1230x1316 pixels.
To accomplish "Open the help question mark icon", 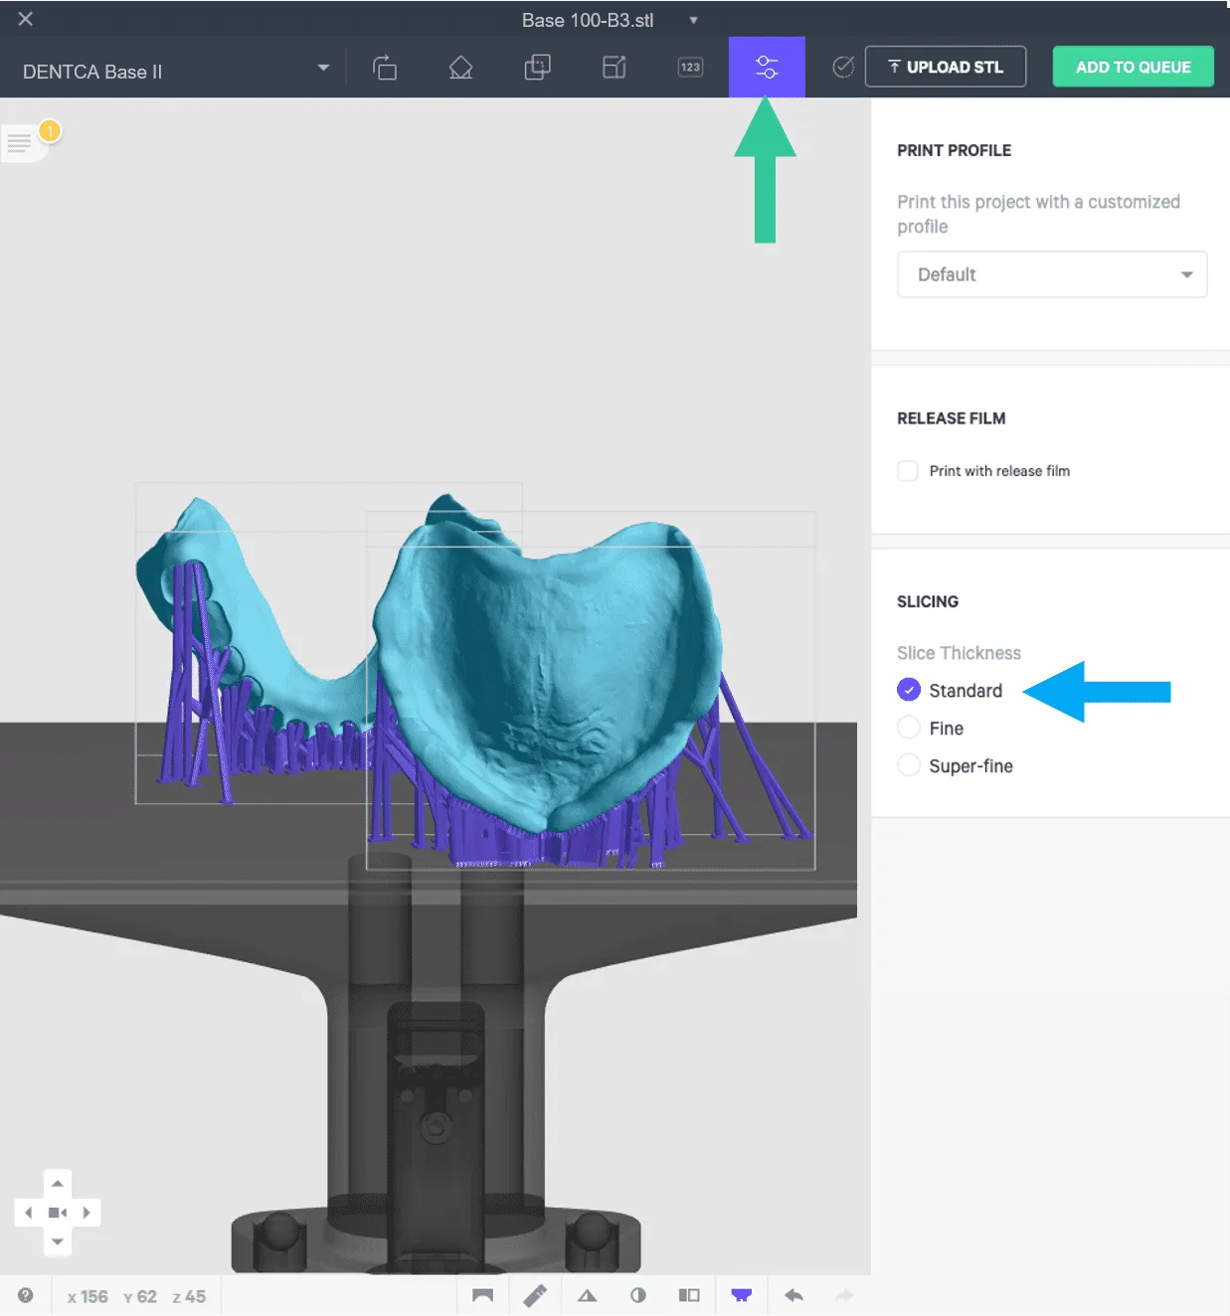I will tap(26, 1295).
